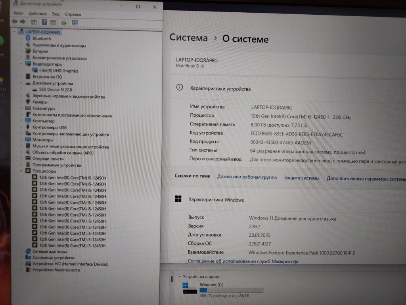Click the monitor icon to scan for hardware changes
Image resolution: width=406 pixels, height=305 pixels.
(75, 23)
